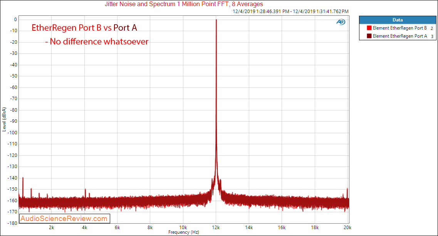Click the -50 level axis label
The image size is (438, 236).
(x=13, y=76)
